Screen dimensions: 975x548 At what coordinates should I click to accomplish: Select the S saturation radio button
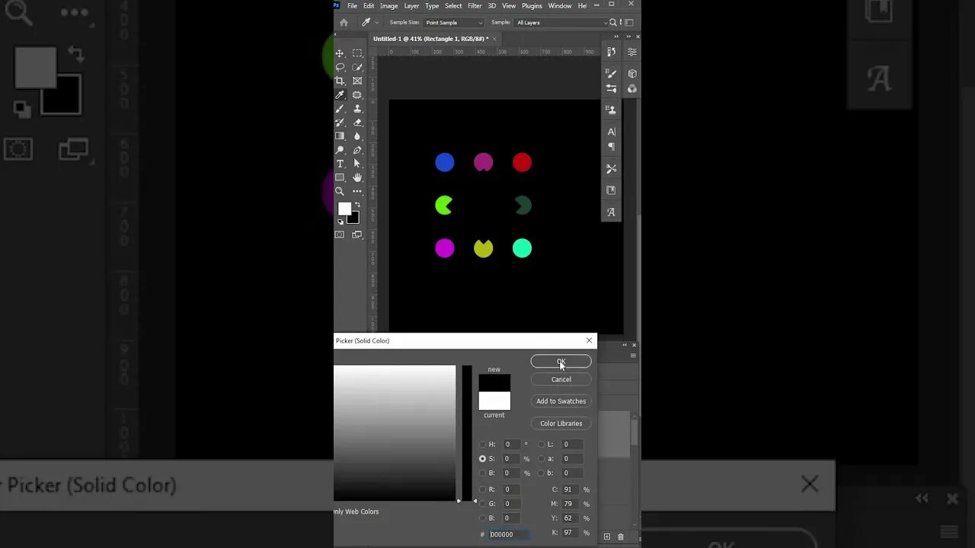click(482, 459)
